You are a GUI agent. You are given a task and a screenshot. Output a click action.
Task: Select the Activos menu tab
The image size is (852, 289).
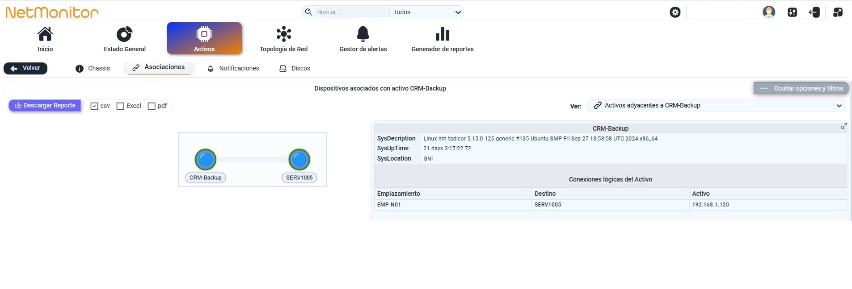tap(204, 38)
